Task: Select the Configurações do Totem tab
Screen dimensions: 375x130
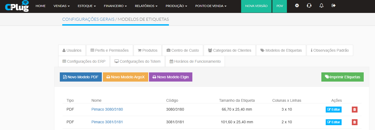Action: tap(137, 61)
